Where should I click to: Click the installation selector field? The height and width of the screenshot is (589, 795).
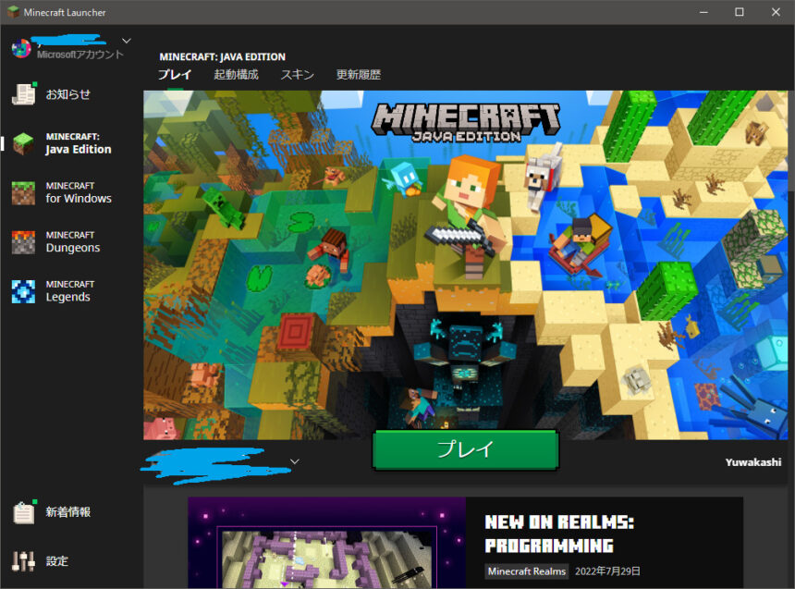220,464
